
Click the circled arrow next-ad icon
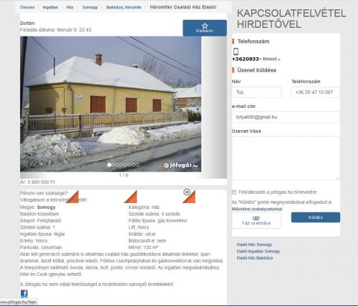[187, 192]
